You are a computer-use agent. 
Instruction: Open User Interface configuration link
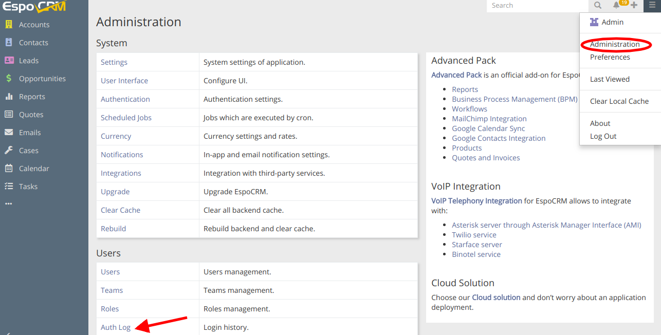click(124, 81)
